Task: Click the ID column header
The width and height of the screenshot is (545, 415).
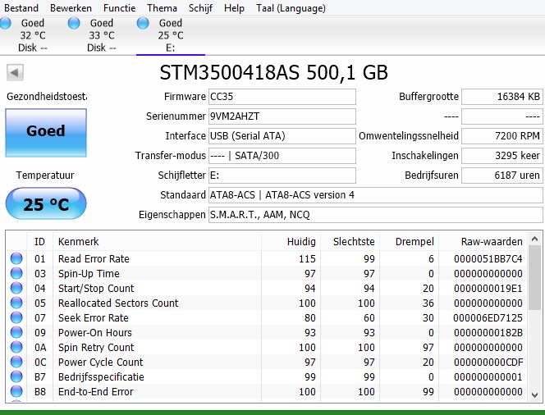Action: [x=39, y=241]
